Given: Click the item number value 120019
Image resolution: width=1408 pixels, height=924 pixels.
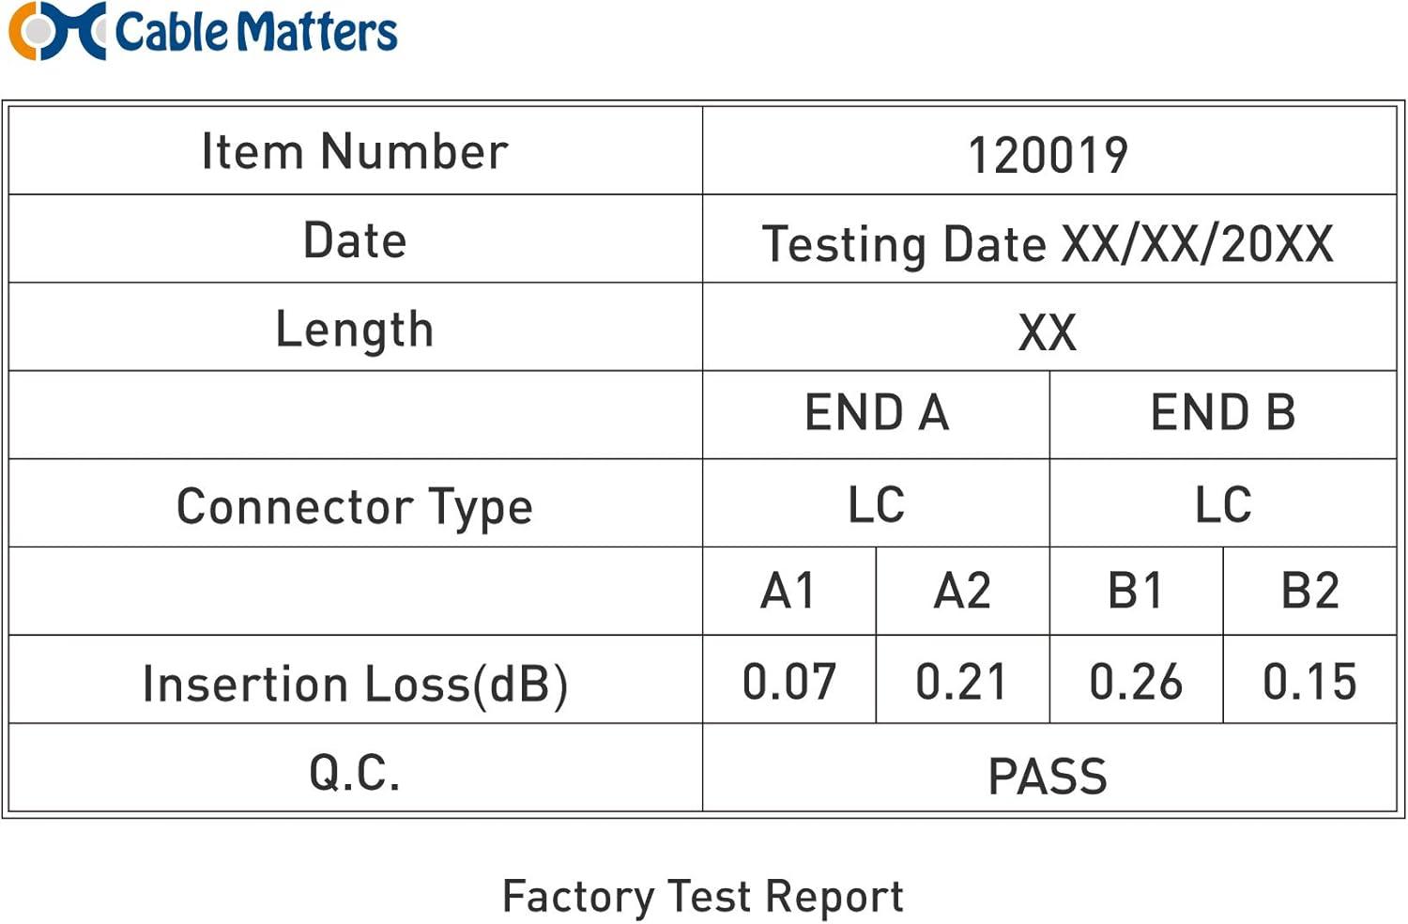Looking at the screenshot, I should 1048,155.
